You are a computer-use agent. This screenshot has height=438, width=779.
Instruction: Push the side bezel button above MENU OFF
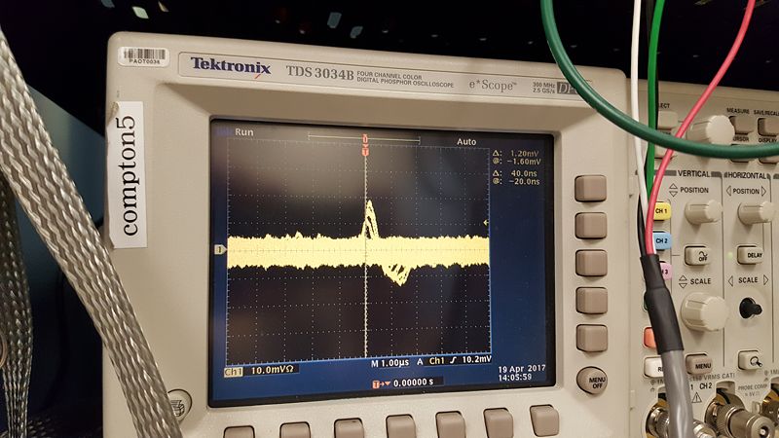pos(592,338)
